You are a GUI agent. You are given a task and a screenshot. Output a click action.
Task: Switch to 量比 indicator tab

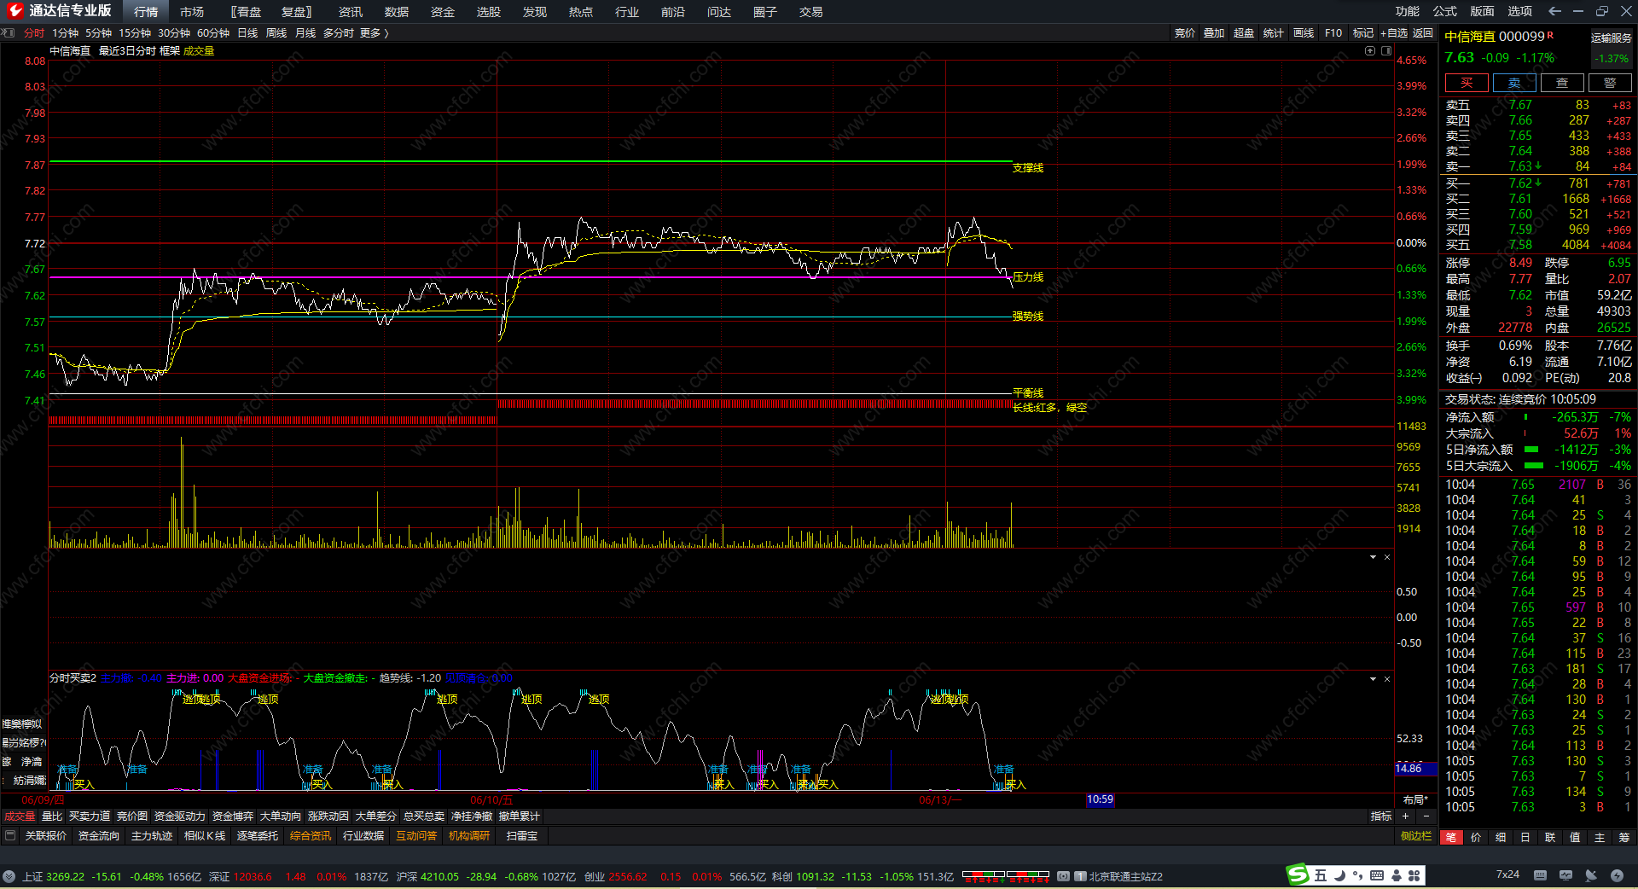coord(52,816)
